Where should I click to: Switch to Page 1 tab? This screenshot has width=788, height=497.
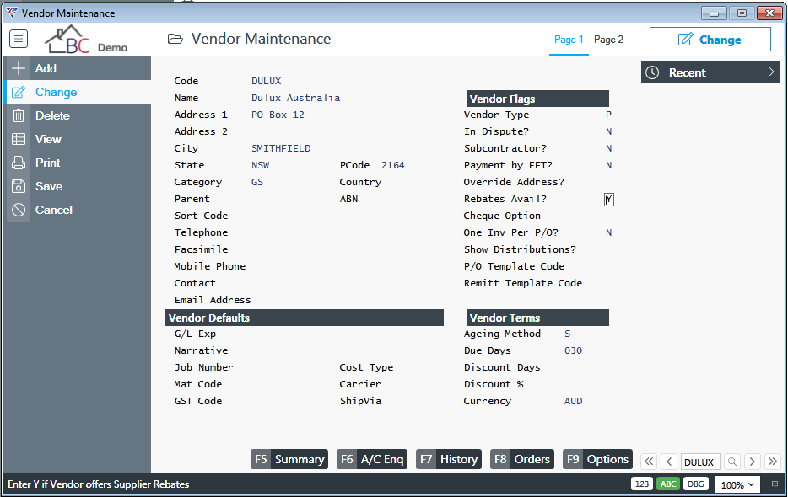[x=569, y=40]
